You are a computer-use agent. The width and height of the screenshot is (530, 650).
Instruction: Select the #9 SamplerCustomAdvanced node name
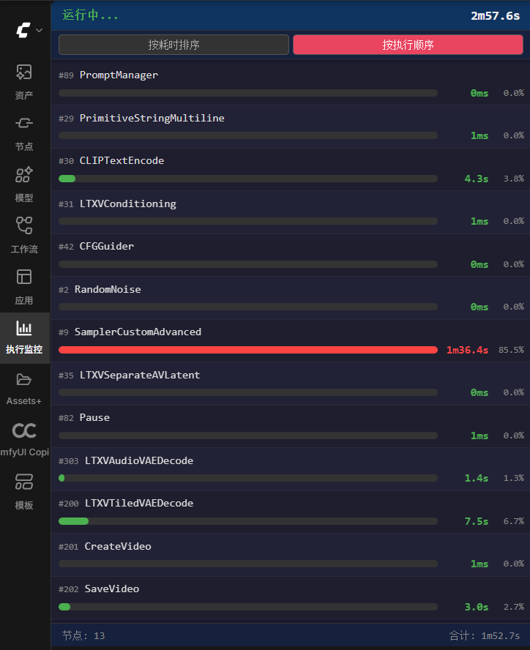(138, 332)
